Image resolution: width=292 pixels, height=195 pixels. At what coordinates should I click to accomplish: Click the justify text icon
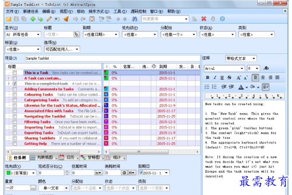tap(277, 77)
